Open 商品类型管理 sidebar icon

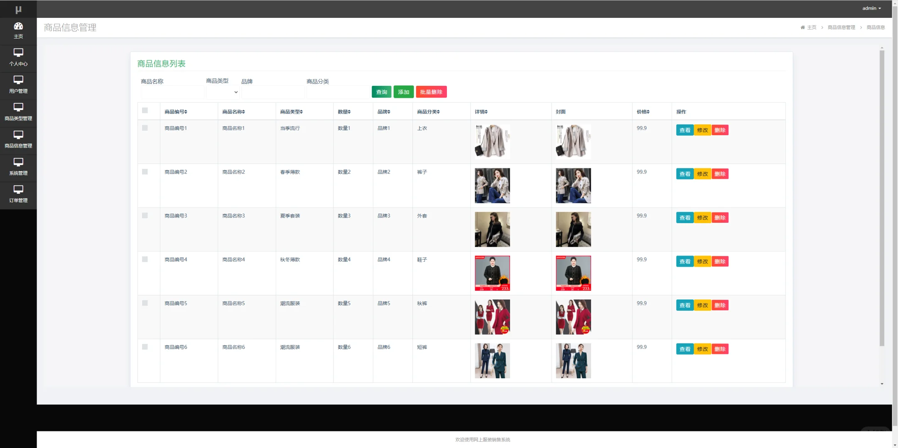coord(18,107)
